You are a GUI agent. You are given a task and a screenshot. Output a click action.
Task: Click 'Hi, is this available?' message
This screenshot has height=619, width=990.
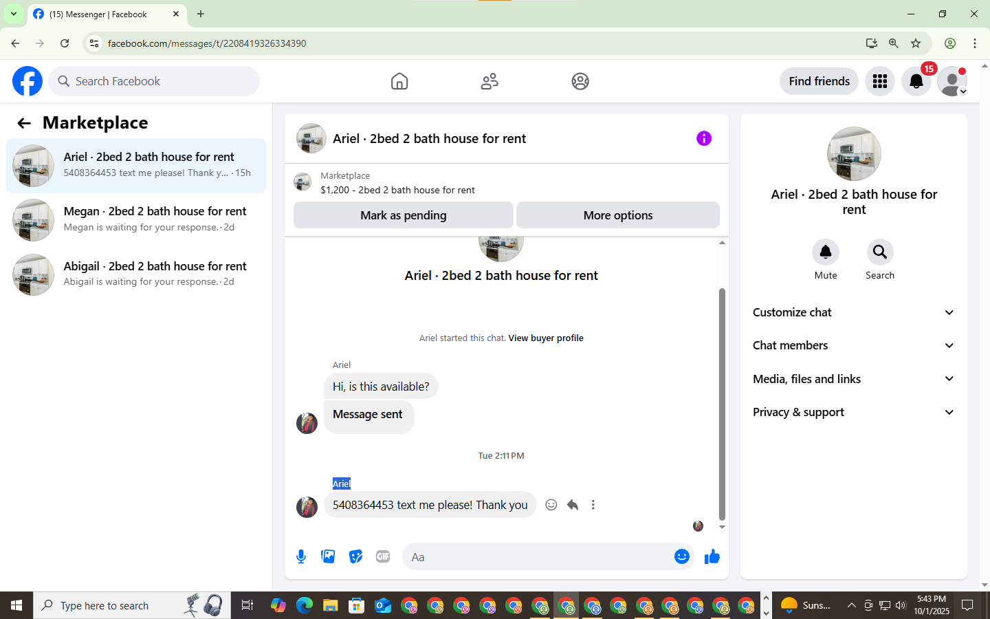point(381,387)
